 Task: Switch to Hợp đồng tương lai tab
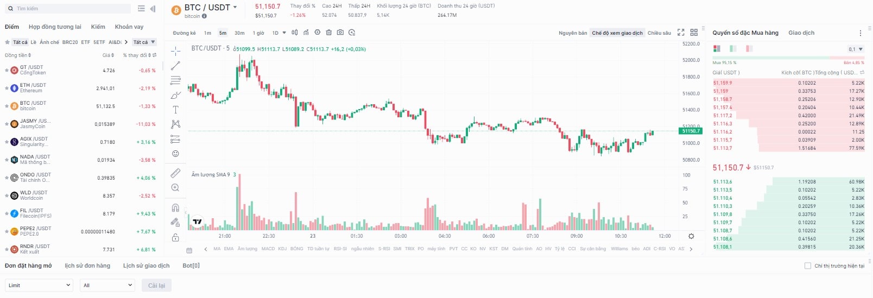point(55,27)
